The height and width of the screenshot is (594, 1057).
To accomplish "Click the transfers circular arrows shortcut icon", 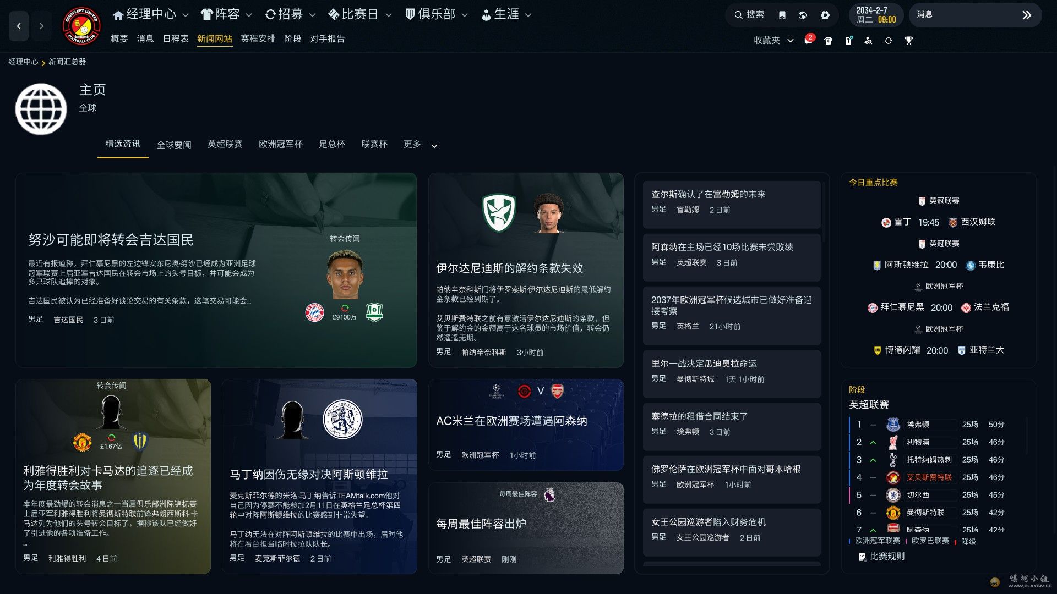I will coord(888,40).
